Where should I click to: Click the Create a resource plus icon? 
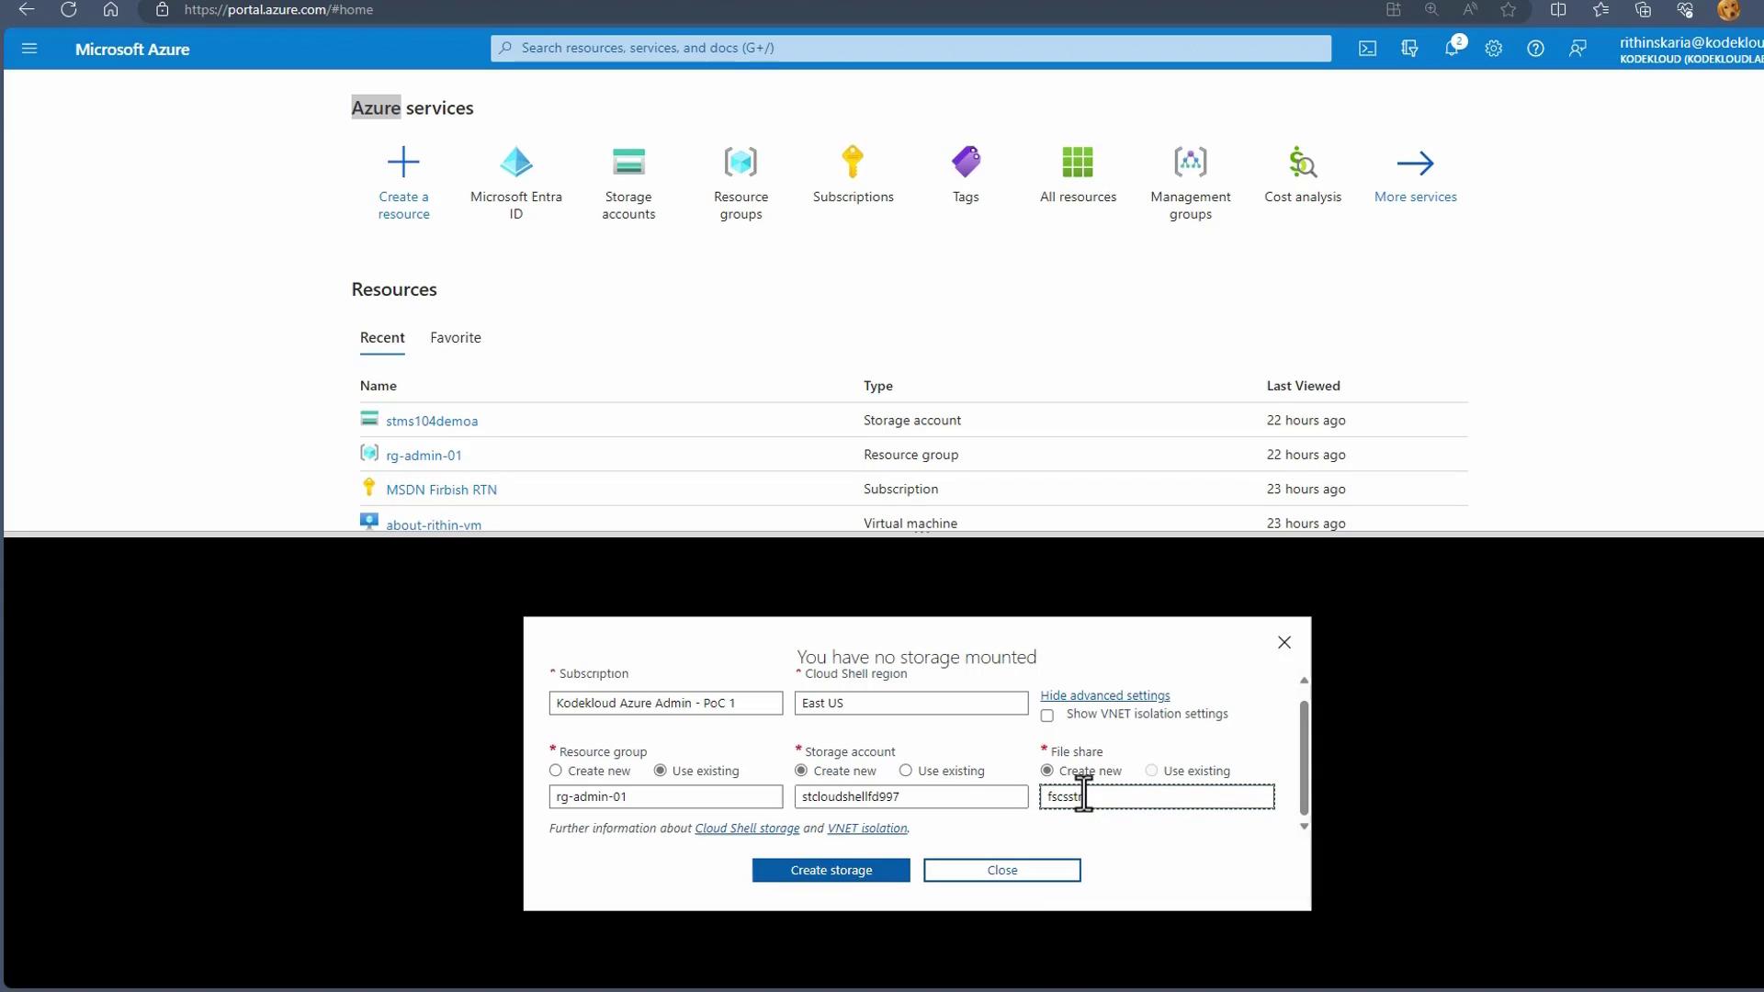click(403, 163)
